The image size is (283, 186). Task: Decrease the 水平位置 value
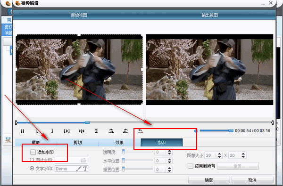click(x=169, y=162)
